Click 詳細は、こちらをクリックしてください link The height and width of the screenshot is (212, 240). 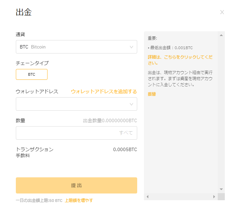[x=180, y=60]
